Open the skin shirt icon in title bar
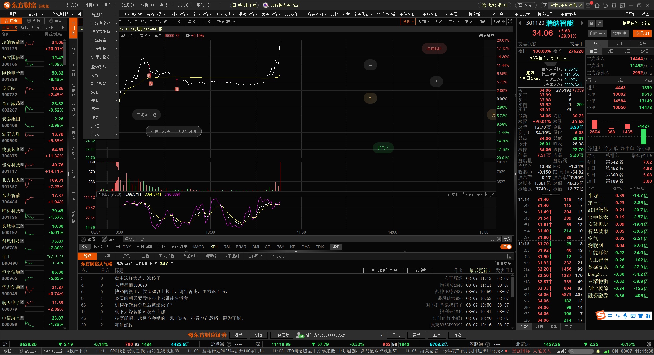The height and width of the screenshot is (355, 654). (614, 5)
